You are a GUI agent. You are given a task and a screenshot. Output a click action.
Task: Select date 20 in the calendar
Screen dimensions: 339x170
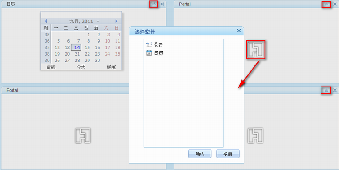67,54
